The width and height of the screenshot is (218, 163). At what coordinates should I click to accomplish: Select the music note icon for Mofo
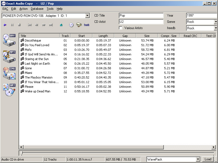click(22, 49)
